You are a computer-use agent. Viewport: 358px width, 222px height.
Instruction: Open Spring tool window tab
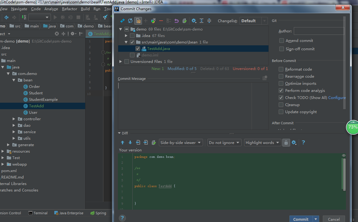pyautogui.click(x=98, y=213)
